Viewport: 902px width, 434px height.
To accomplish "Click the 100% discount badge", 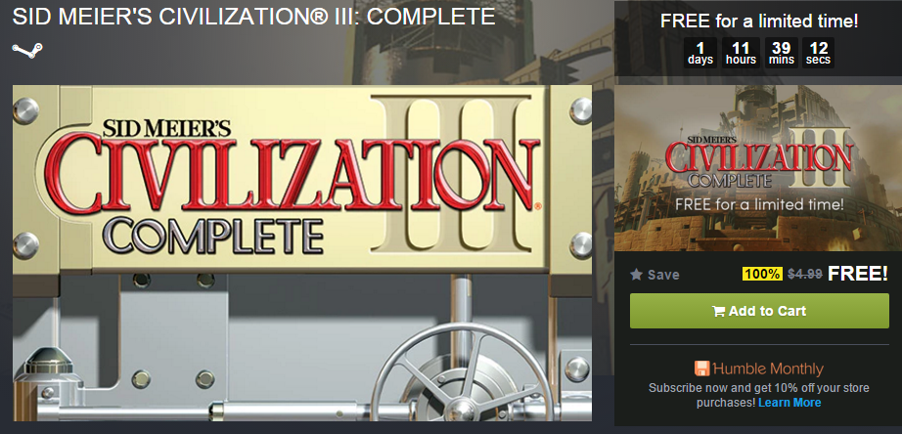I will pyautogui.click(x=763, y=275).
